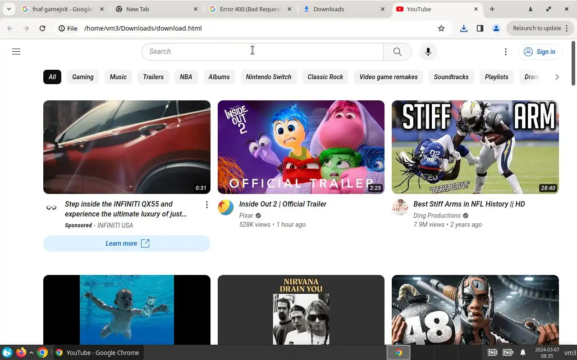Play the Inside Out 2 trailer thumbnail
Viewport: 577px width, 360px height.
coord(301,147)
